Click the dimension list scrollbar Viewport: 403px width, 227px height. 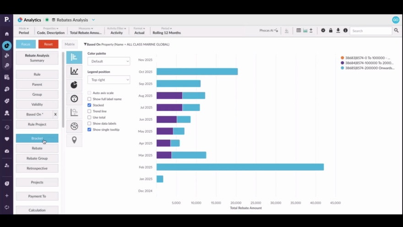point(63,89)
